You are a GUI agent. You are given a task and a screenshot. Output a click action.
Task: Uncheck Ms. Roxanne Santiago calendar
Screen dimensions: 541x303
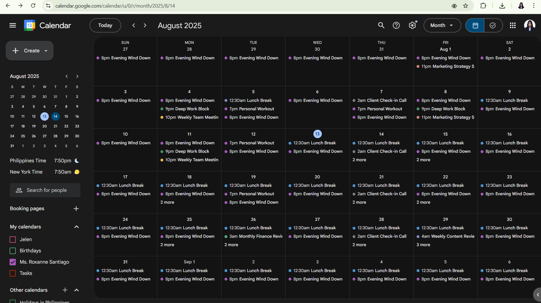[13, 262]
